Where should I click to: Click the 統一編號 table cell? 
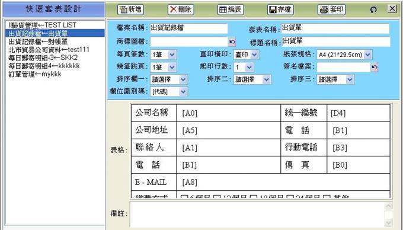[303, 113]
